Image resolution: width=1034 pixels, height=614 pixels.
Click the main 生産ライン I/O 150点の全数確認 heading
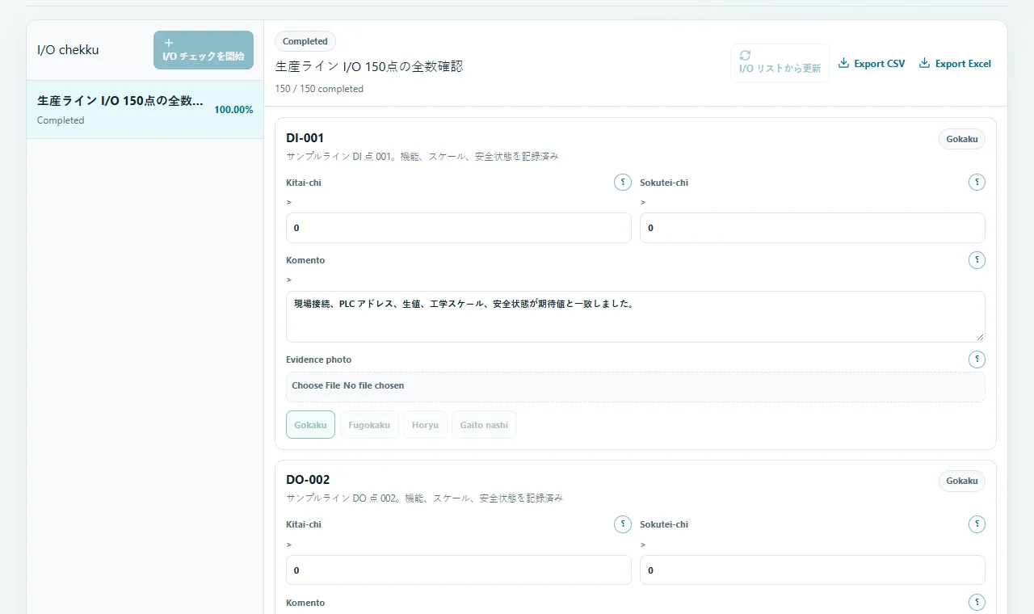369,66
